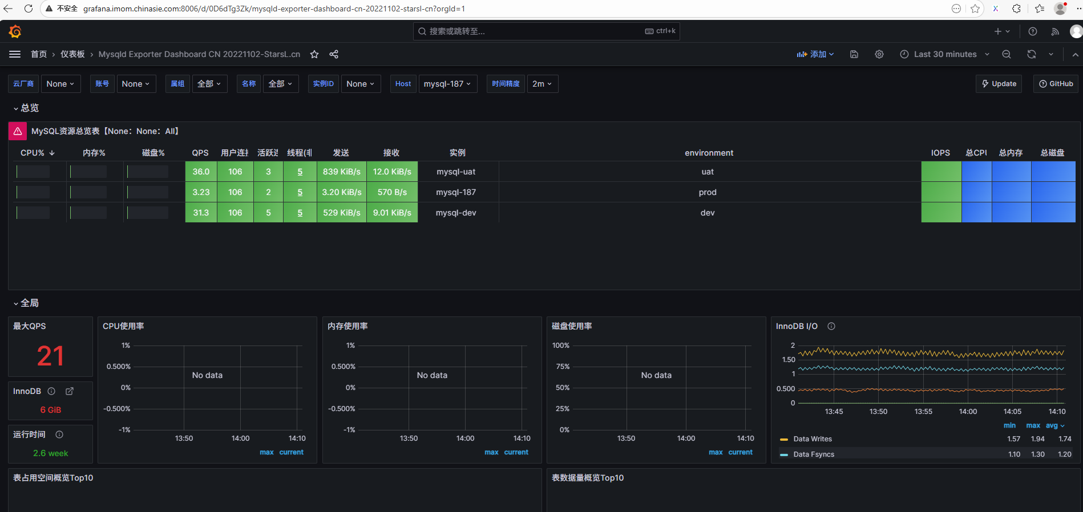The width and height of the screenshot is (1083, 512).
Task: Click the share dashboard icon
Action: [334, 54]
